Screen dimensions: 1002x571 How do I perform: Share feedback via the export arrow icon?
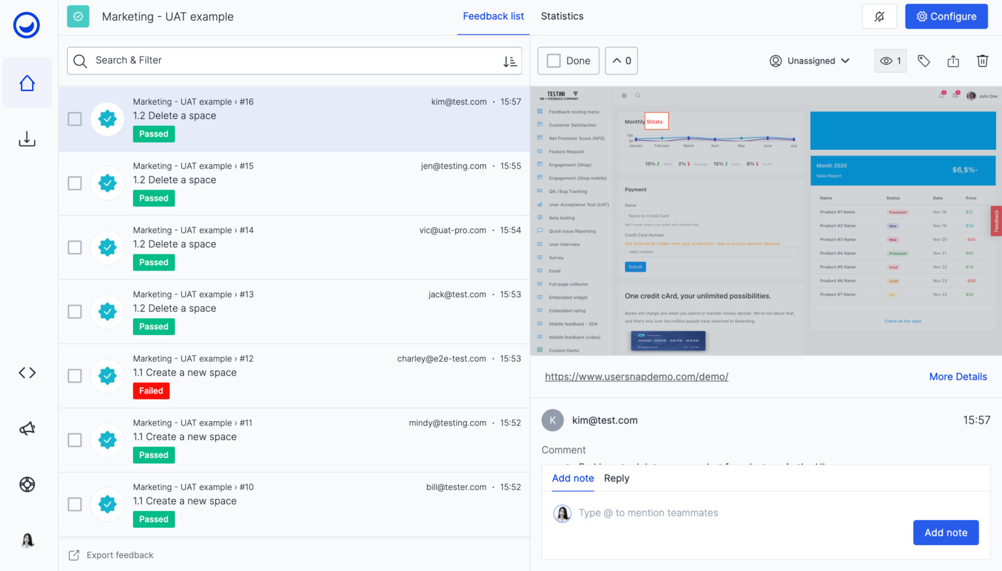click(x=953, y=61)
